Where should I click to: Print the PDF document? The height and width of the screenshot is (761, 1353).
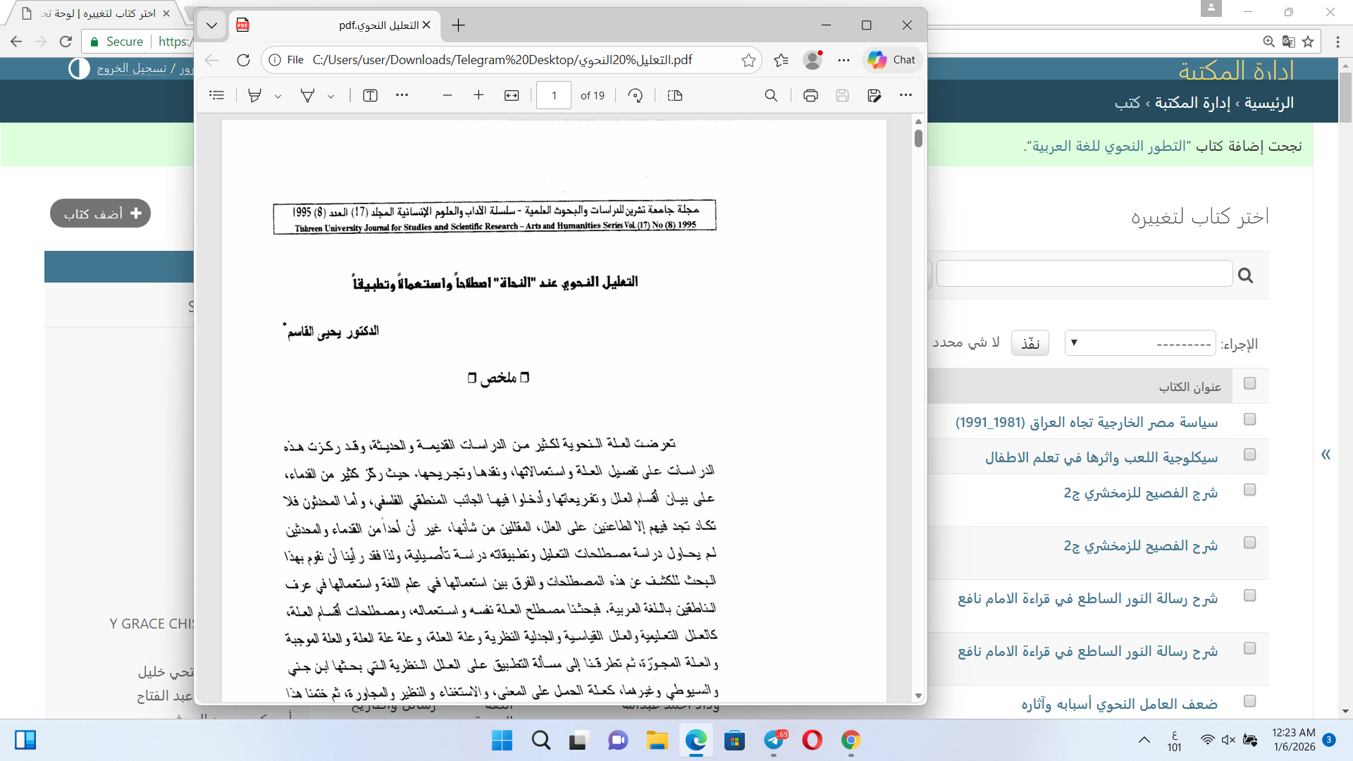point(811,95)
